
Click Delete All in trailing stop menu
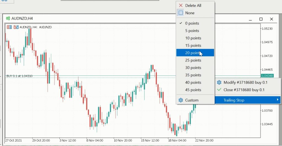[x=195, y=5]
